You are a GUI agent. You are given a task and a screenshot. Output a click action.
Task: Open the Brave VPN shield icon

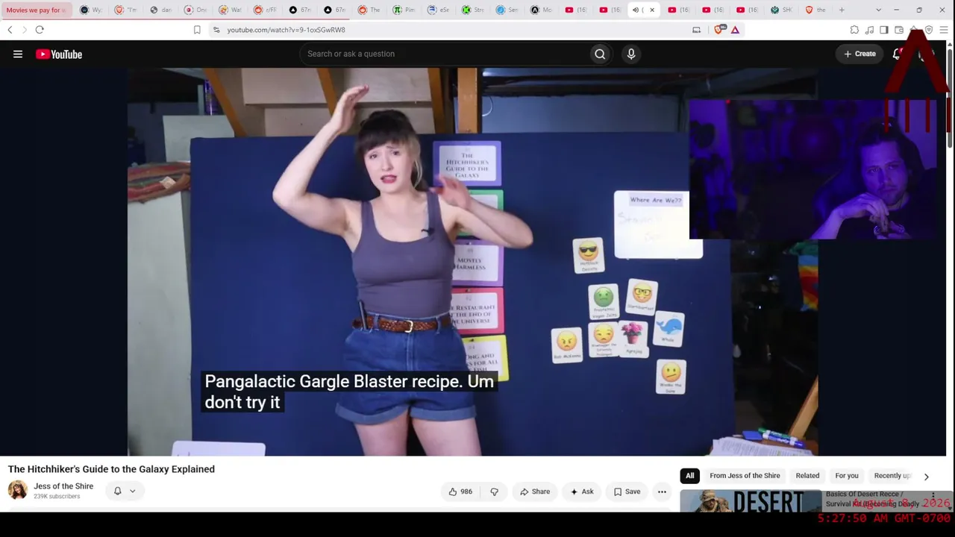[x=929, y=30]
